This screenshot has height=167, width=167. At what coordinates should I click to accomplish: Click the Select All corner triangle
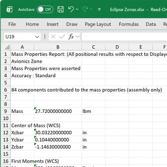click(x=7, y=47)
